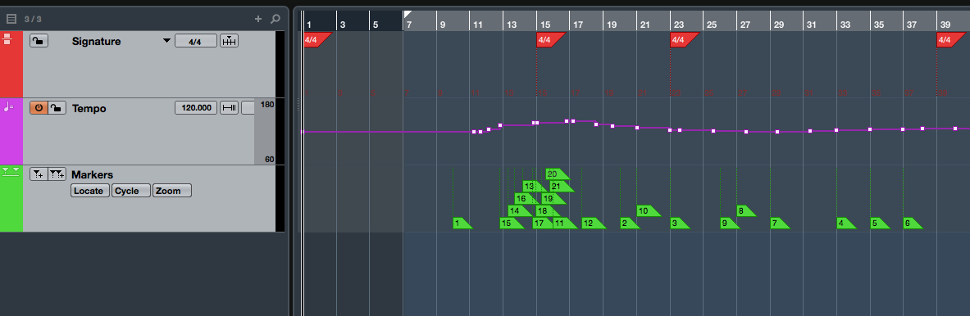The width and height of the screenshot is (970, 316).
Task: Select the Markers track name
Action: tap(92, 174)
